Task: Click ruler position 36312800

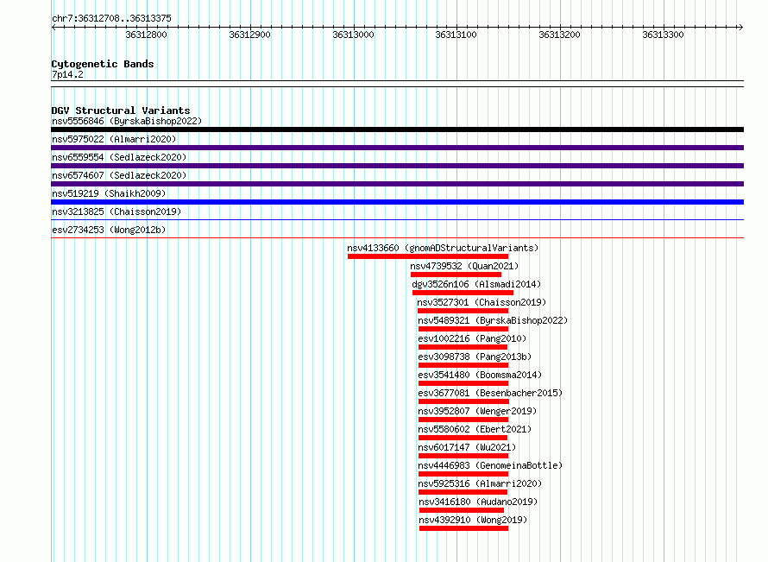Action: click(146, 35)
